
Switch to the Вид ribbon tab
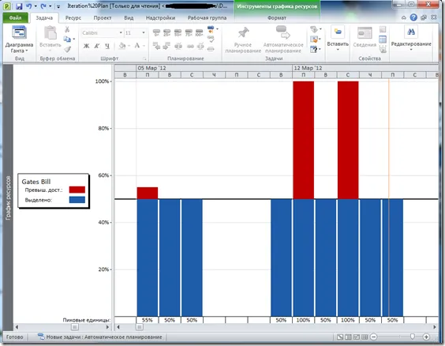coord(129,17)
